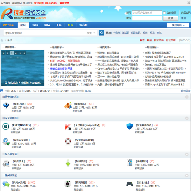
Task: Open the 搜索 search type dropdown
Action: click(91, 33)
